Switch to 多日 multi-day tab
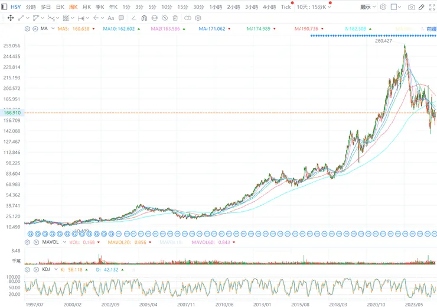This screenshot has width=437, height=307. pyautogui.click(x=45, y=7)
